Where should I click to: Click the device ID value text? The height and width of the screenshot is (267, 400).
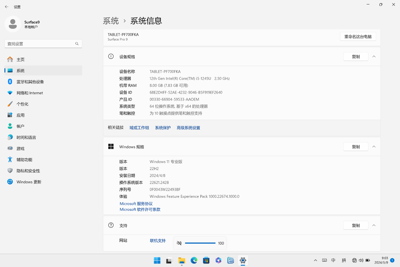click(x=186, y=92)
